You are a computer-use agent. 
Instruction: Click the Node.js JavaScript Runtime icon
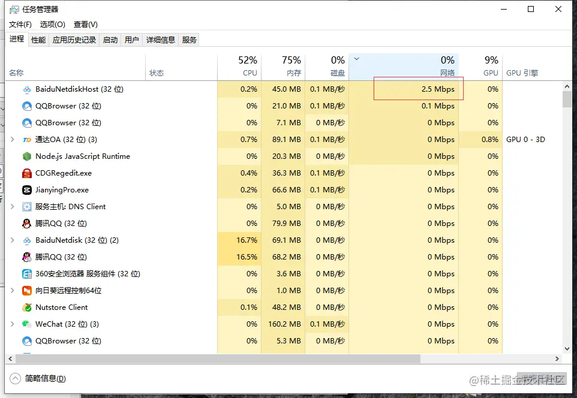(27, 156)
